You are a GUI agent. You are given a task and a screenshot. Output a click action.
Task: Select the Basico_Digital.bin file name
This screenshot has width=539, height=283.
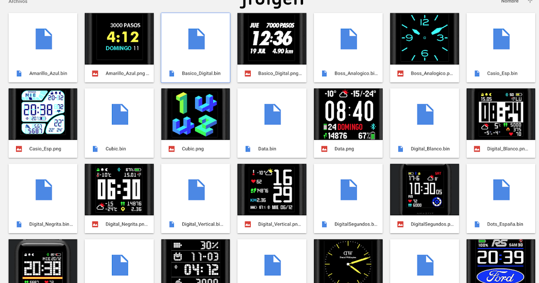click(x=201, y=73)
